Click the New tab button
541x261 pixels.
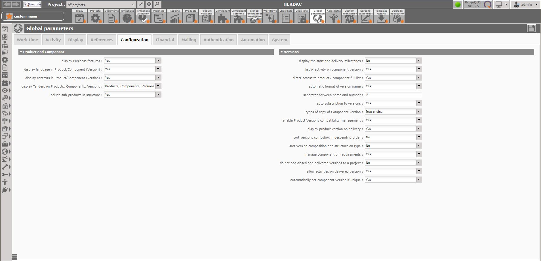click(x=32, y=5)
